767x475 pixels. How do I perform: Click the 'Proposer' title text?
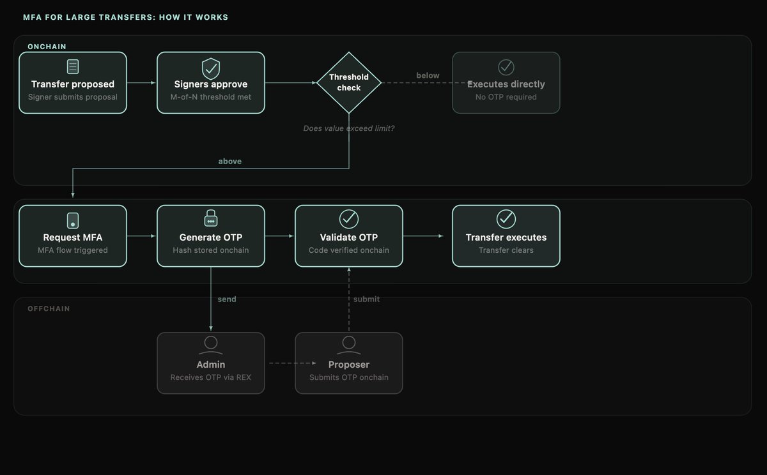[x=349, y=365]
